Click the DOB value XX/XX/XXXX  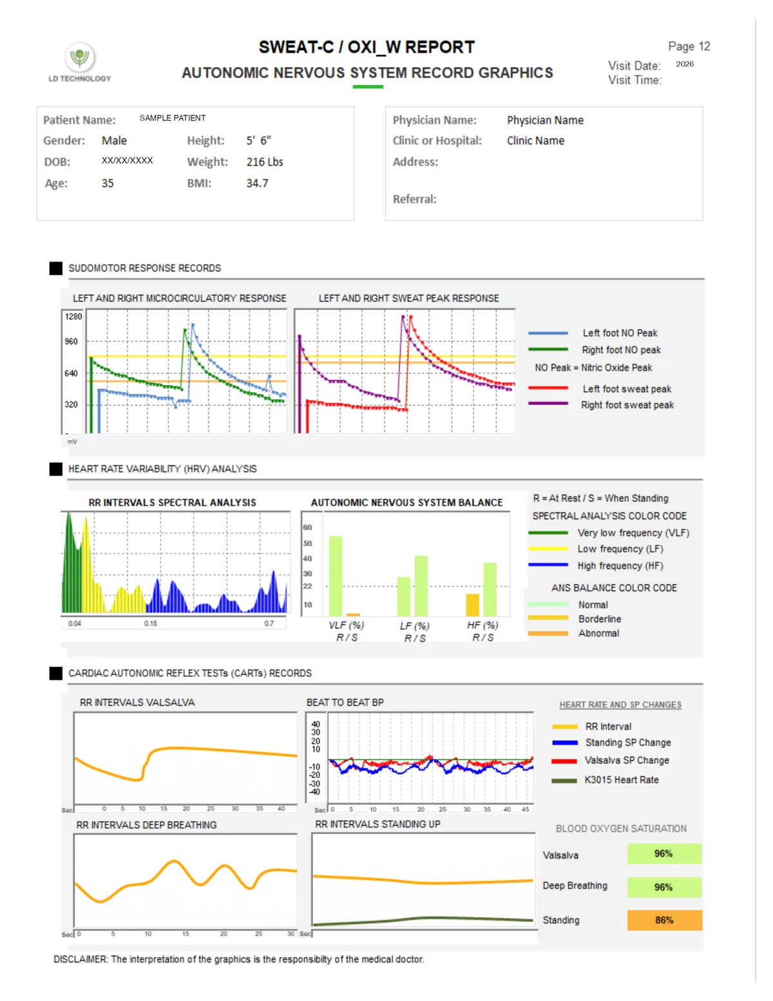pos(127,160)
